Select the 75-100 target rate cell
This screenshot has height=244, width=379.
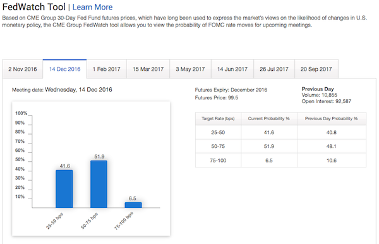pos(218,161)
